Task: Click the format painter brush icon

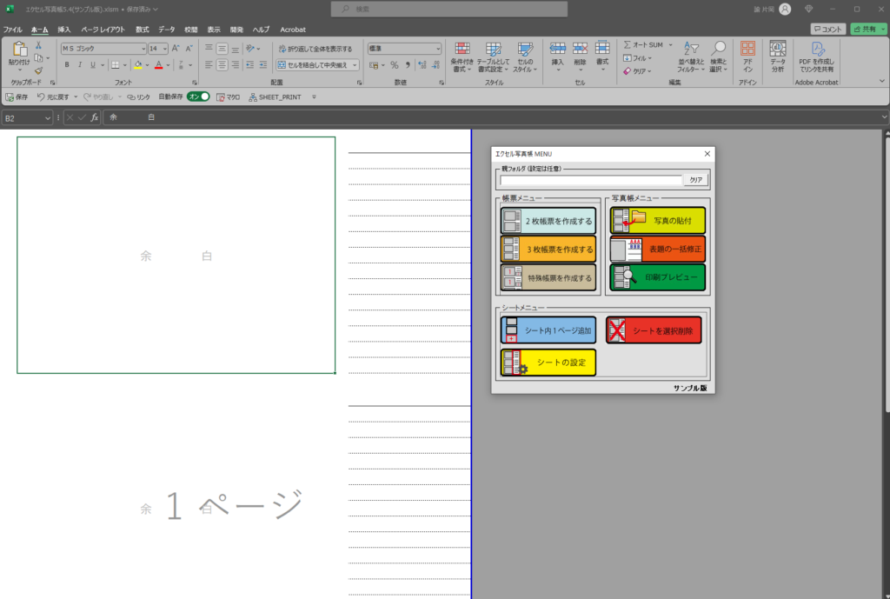Action: point(38,71)
